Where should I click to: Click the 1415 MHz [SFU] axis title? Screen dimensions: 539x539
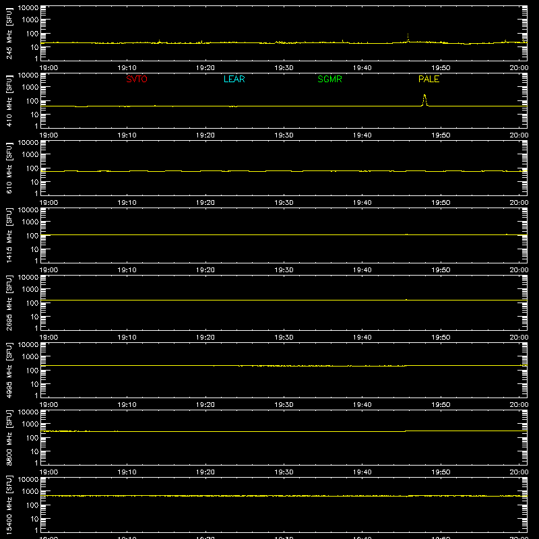[x=9, y=235]
